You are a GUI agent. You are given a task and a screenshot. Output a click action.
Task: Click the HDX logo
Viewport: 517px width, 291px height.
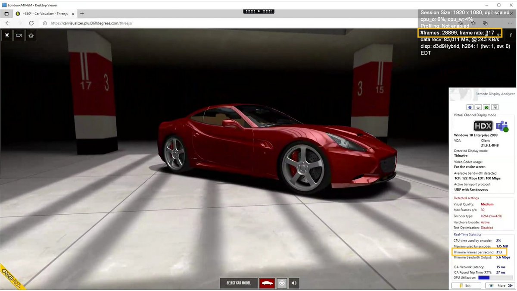[x=483, y=126]
